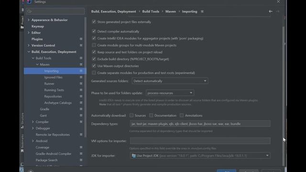Click the project-level icon beside Remote Jar Repositories
This screenshot has height=172, width=306.
pos(81,135)
